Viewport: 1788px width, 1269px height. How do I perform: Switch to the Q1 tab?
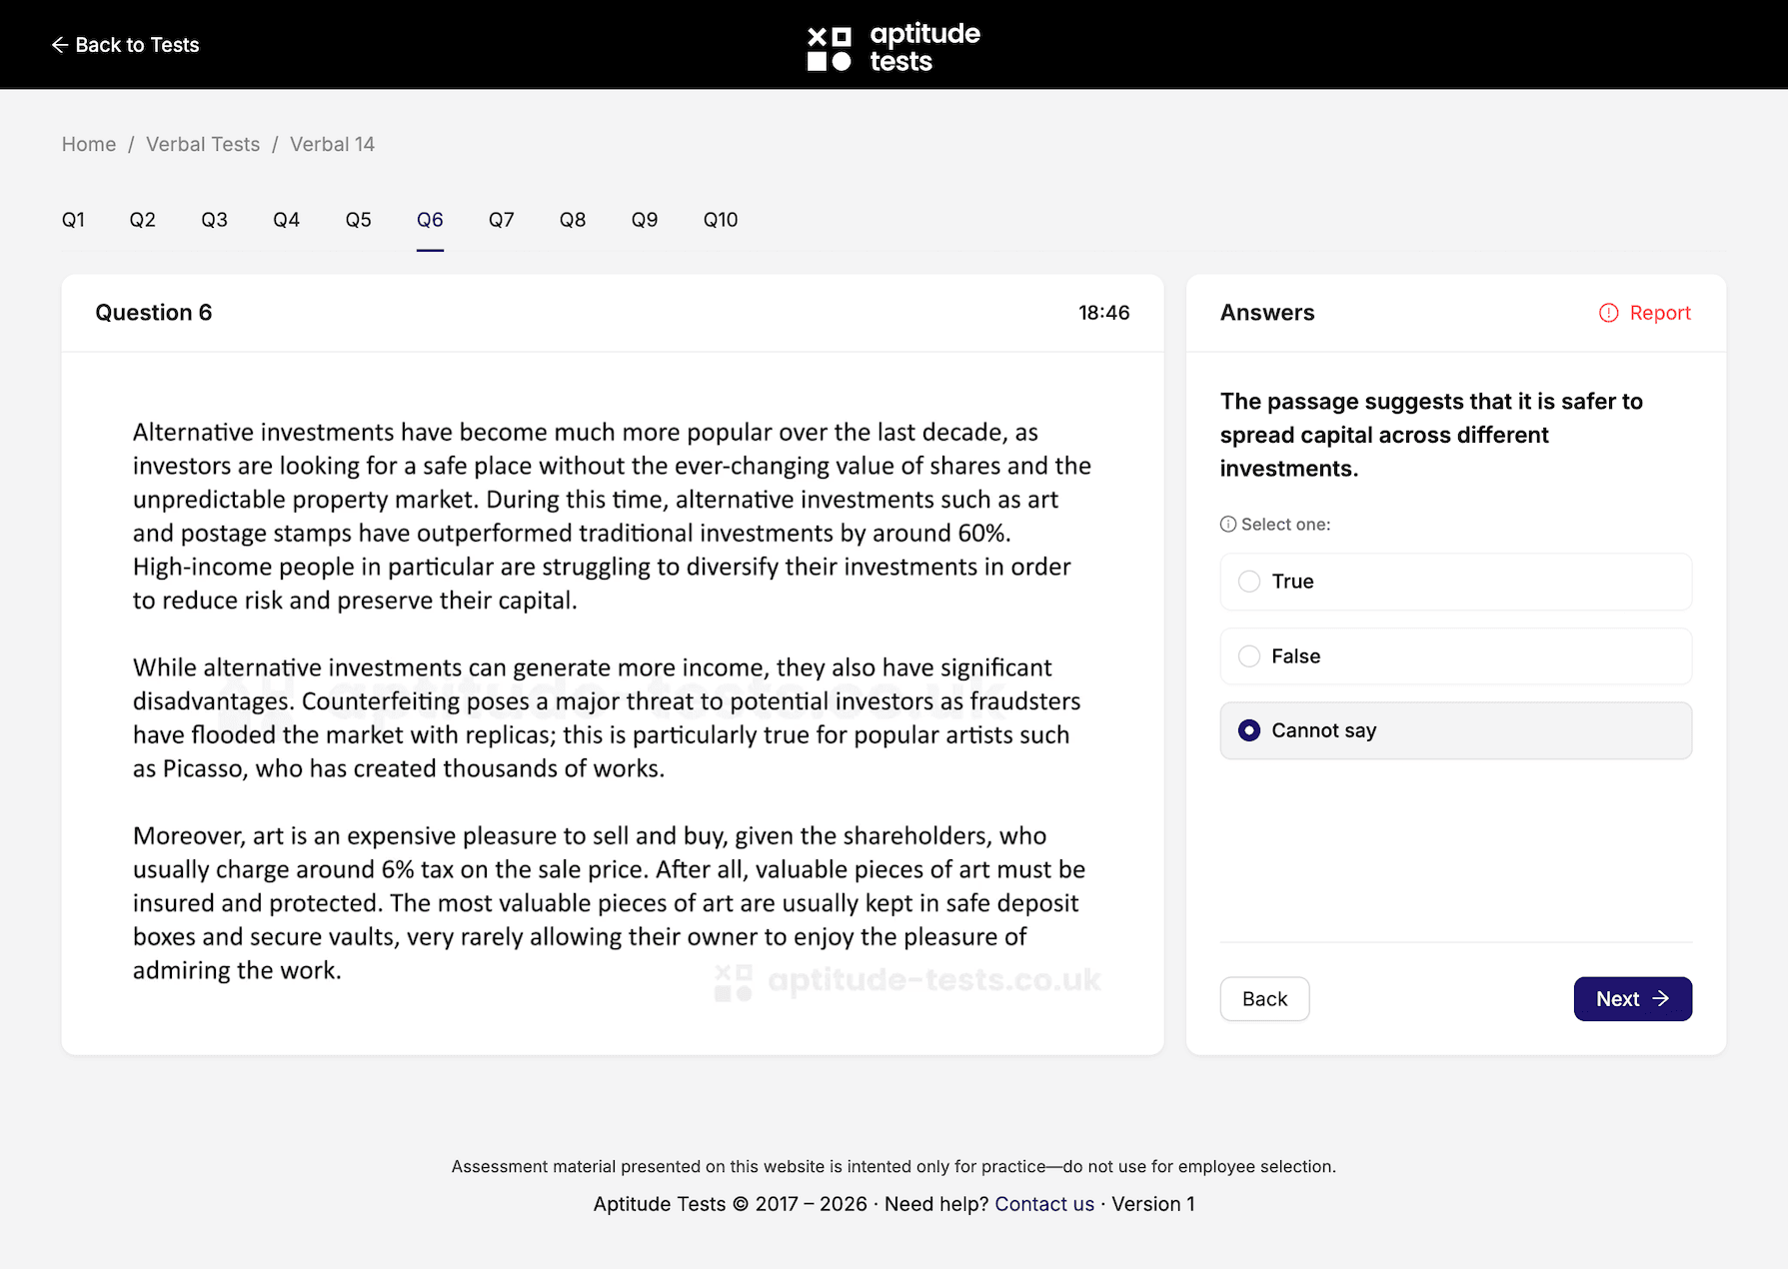tap(73, 220)
